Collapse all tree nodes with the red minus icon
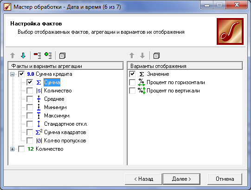251x190 pixels. tap(38, 55)
